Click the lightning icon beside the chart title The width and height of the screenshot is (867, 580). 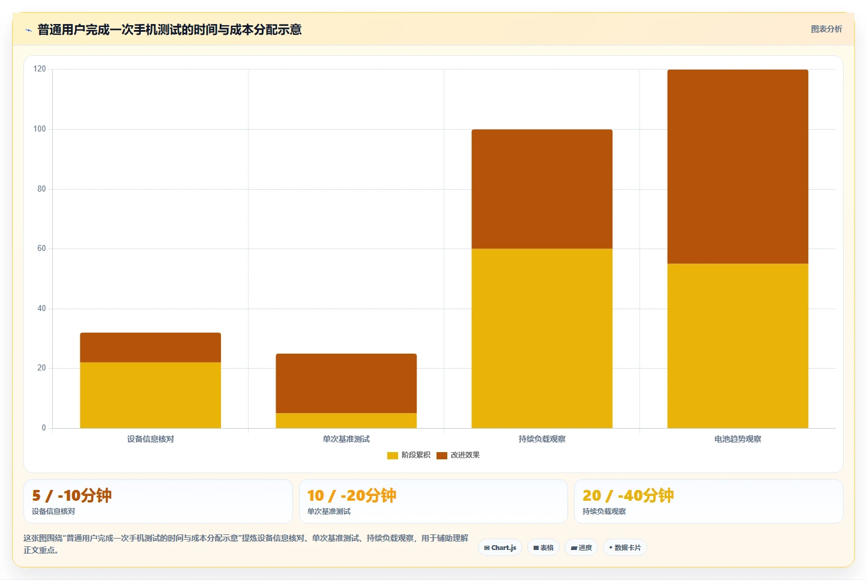(28, 30)
